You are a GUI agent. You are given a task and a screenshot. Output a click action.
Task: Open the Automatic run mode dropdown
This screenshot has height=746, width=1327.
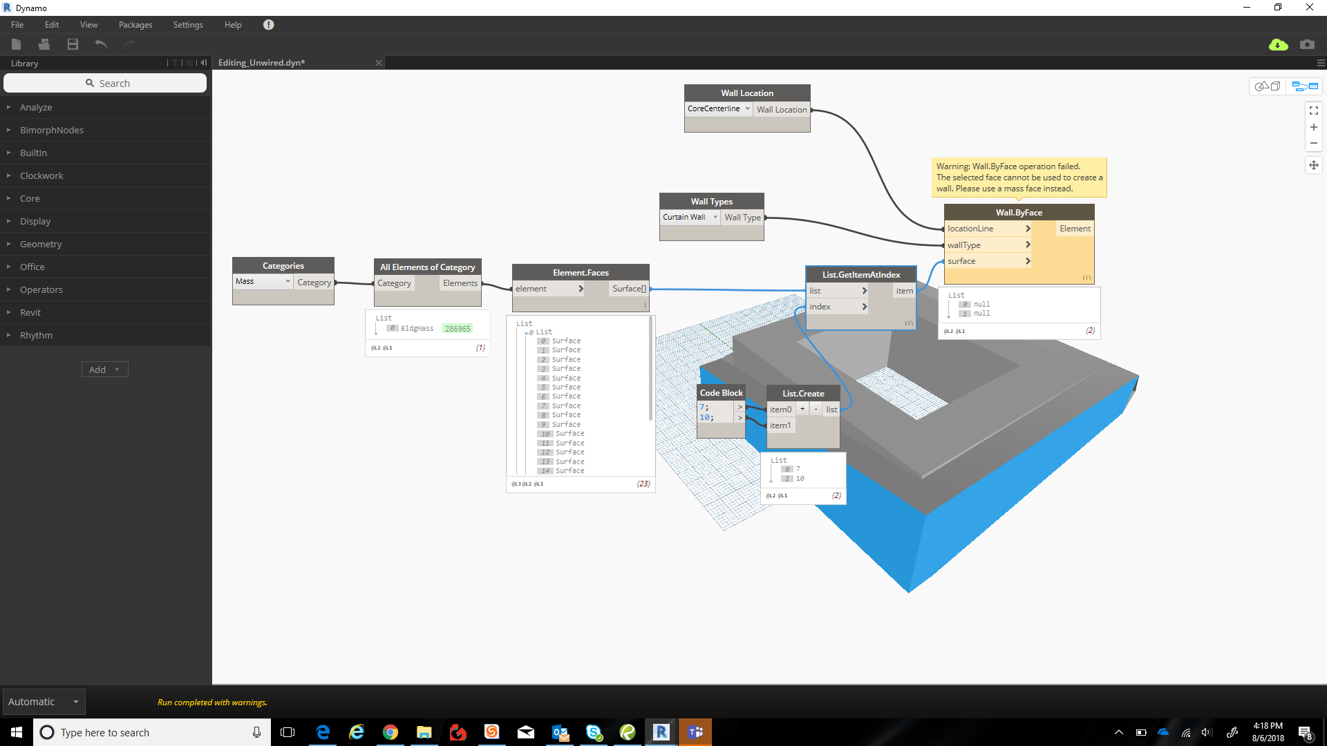pos(44,702)
